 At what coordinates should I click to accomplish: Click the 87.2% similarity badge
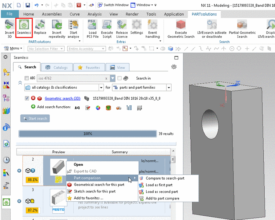click(x=33, y=210)
